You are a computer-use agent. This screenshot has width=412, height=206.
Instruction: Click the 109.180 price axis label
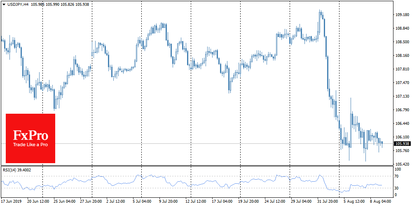pos(402,15)
